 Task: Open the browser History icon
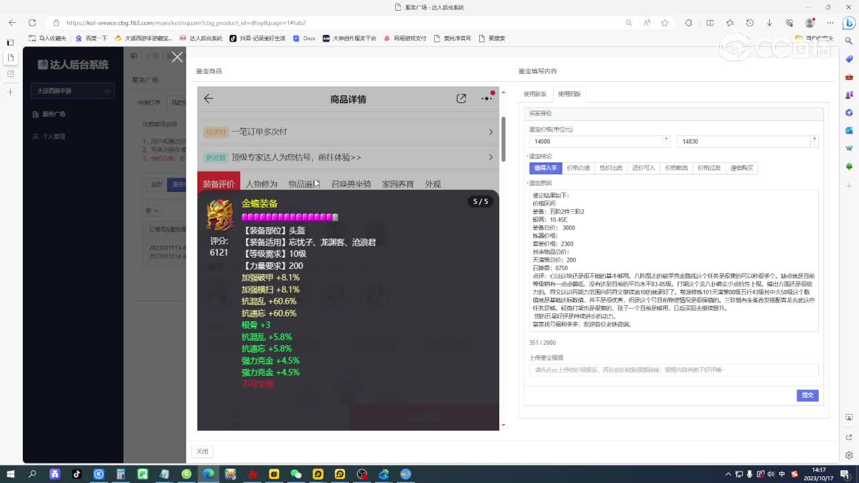(750, 23)
